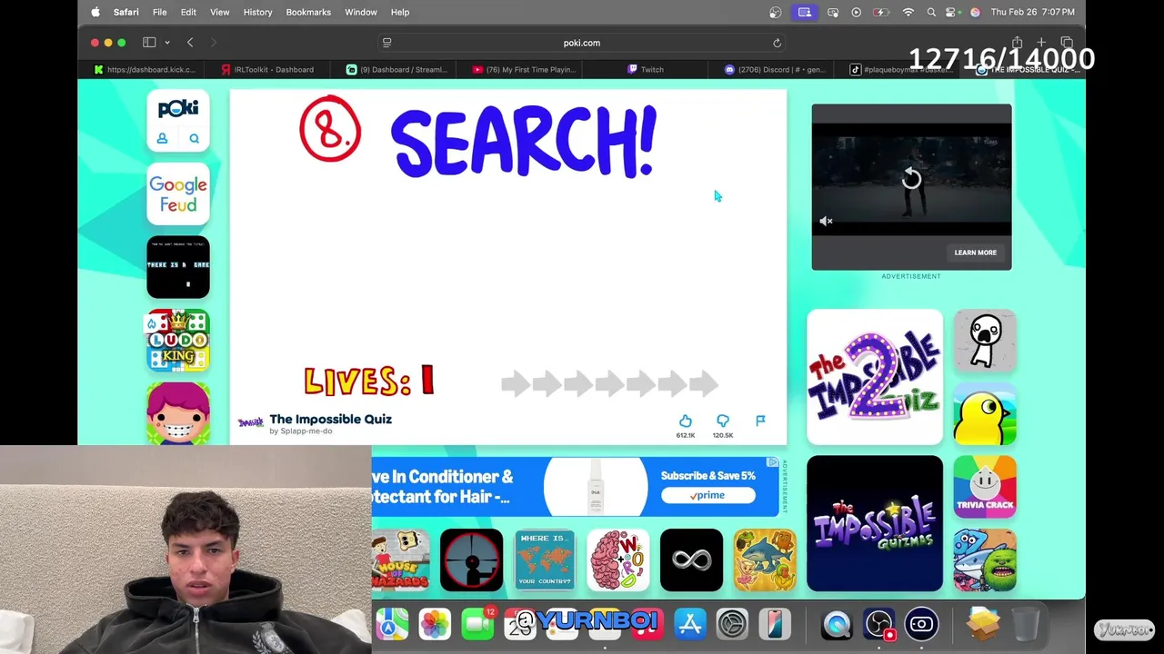This screenshot has width=1164, height=654.
Task: Open The Impossible Quiz 2 thumbnail
Action: tap(875, 377)
